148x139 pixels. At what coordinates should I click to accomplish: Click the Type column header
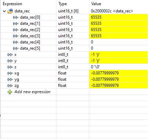[x=63, y=4]
